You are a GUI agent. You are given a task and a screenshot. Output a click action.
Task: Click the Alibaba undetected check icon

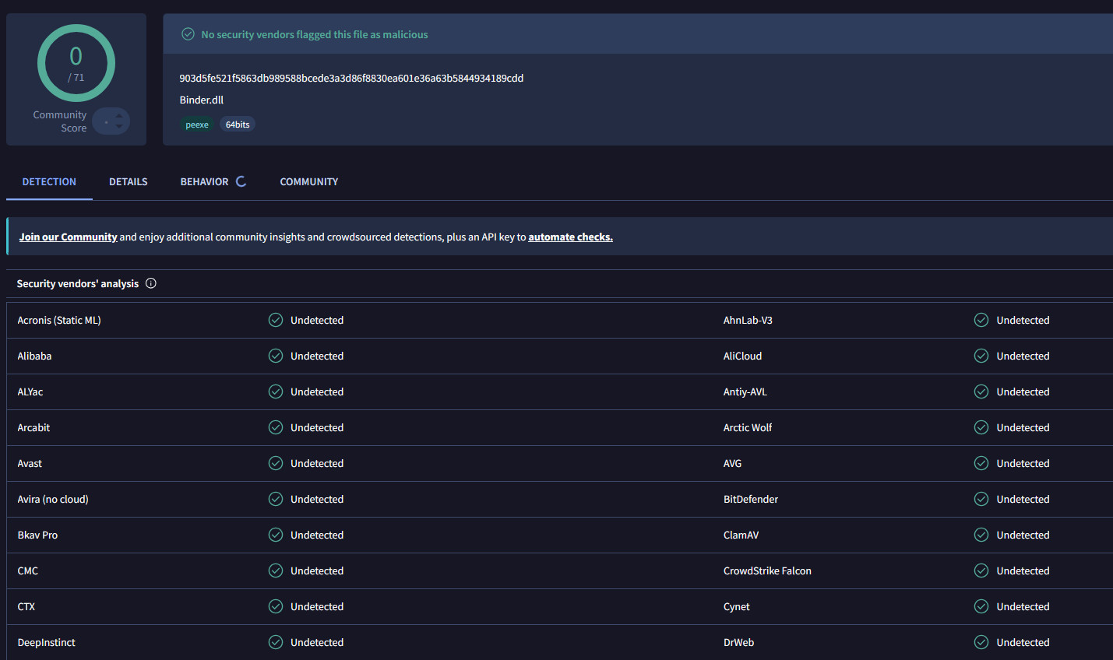[276, 356]
